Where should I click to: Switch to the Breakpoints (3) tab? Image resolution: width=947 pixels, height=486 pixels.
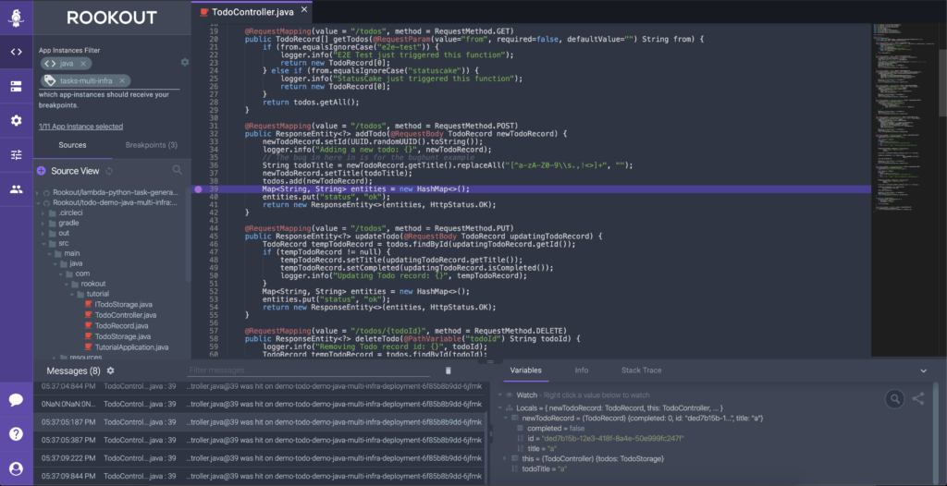click(x=152, y=145)
